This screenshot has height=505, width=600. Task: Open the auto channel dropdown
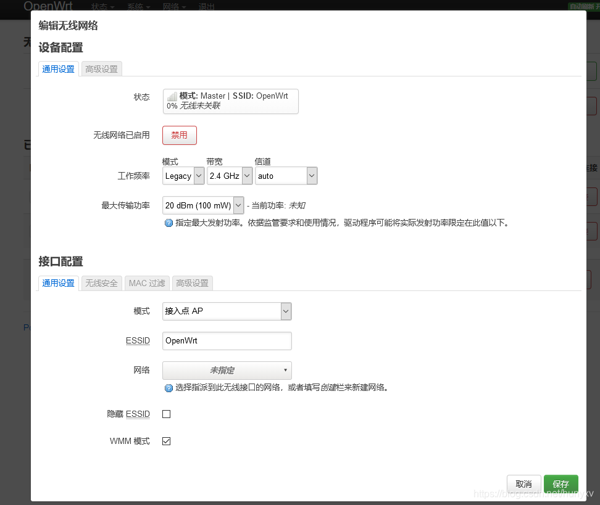point(286,176)
